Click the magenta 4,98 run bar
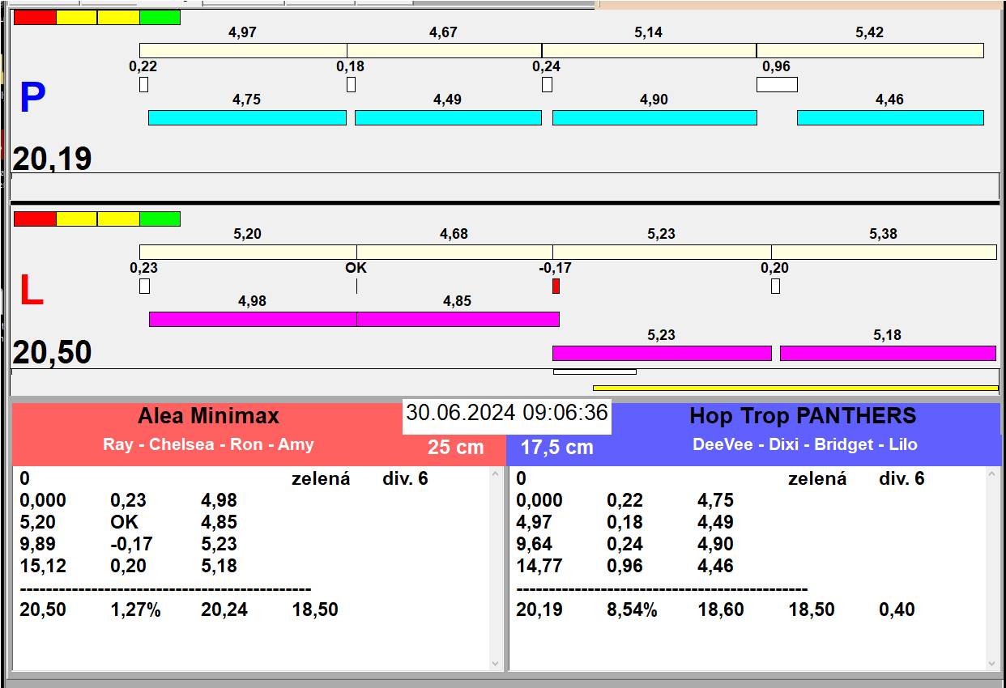 (253, 319)
